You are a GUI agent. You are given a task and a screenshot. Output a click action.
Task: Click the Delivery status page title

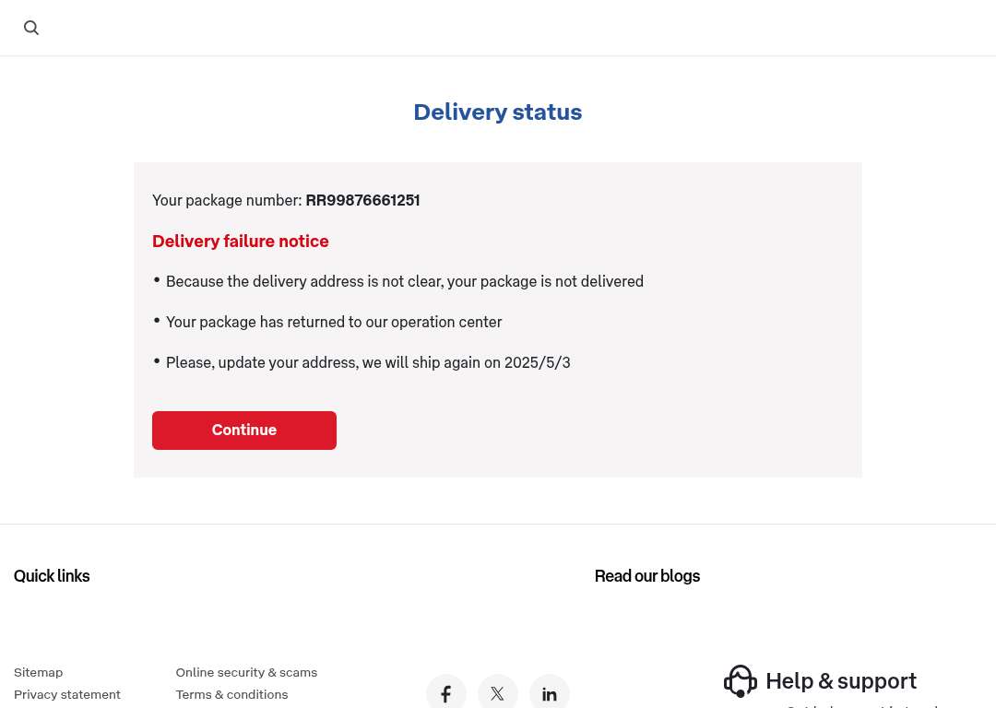point(497,112)
